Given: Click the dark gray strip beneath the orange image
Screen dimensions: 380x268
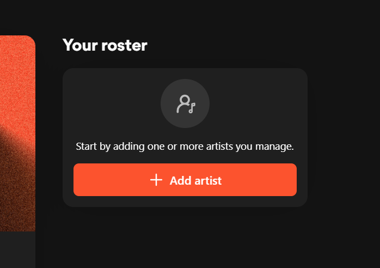Looking at the screenshot, I should [x=16, y=249].
